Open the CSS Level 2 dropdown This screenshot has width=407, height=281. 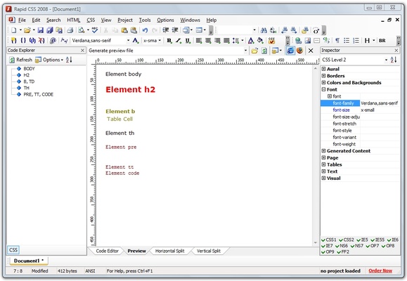tap(386, 60)
